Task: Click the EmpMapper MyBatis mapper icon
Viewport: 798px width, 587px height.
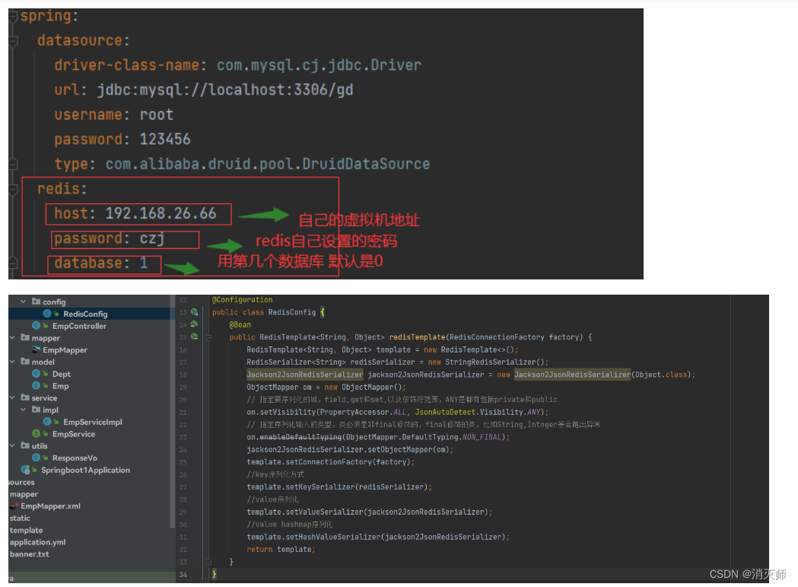Action: pos(36,349)
